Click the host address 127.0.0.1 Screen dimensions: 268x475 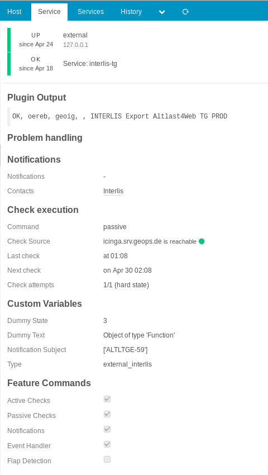point(75,45)
